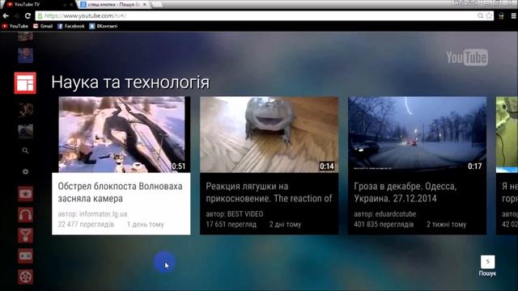Image resolution: width=518 pixels, height=291 pixels.
Task: Select the sidebar channel thumbnail below the category icon
Action: 25,110
